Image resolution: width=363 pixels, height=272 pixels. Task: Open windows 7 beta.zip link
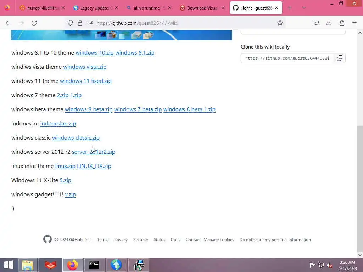[138, 109]
